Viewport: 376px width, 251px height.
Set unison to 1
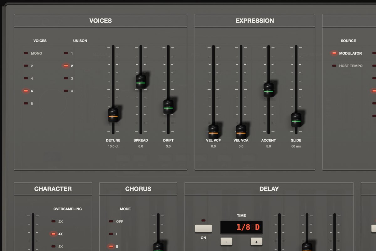(x=69, y=53)
